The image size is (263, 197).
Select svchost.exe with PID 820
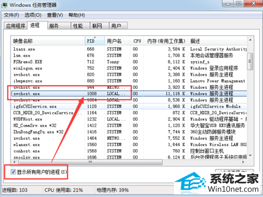pyautogui.click(x=129, y=75)
